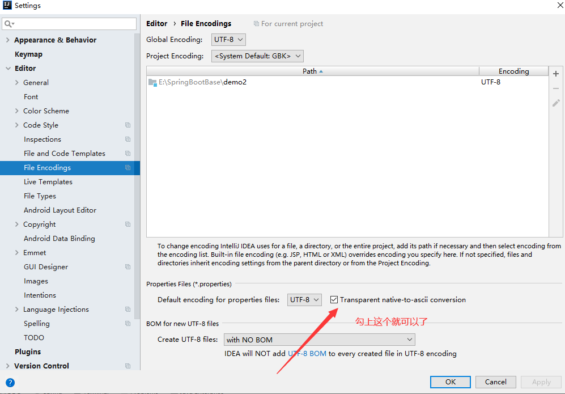The image size is (565, 394).
Task: Select Keymap settings page
Action: pyautogui.click(x=28, y=54)
